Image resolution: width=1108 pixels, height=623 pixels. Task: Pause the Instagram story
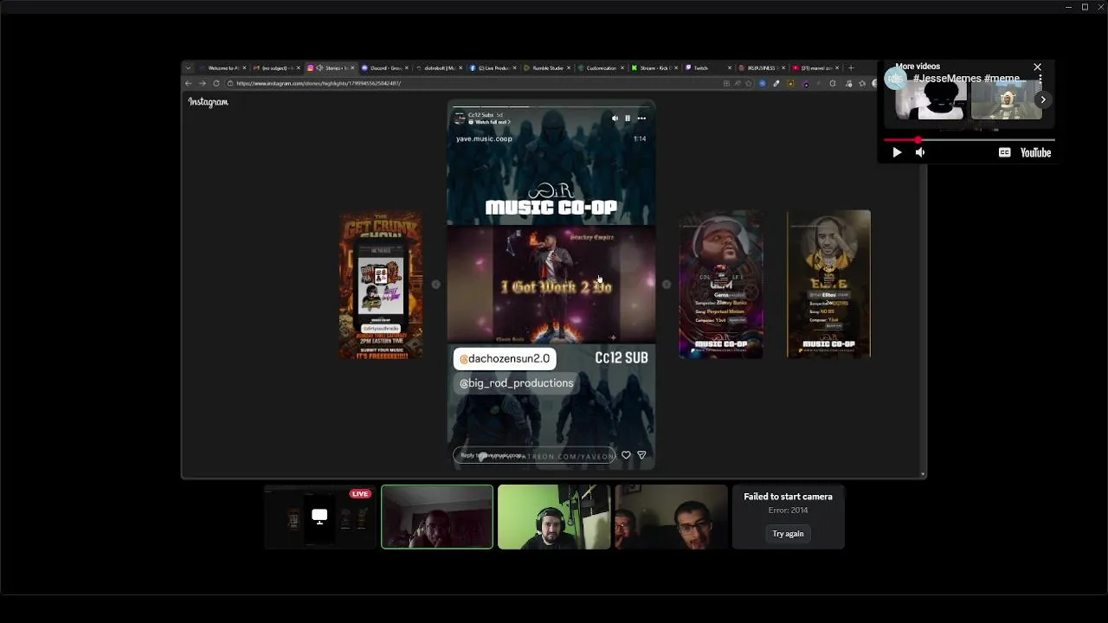click(x=628, y=119)
